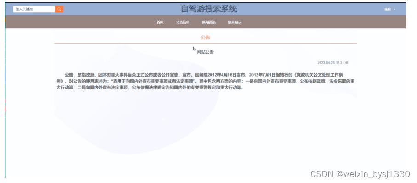Open the 我的 user dropdown menu
The width and height of the screenshot is (417, 183).
click(389, 9)
